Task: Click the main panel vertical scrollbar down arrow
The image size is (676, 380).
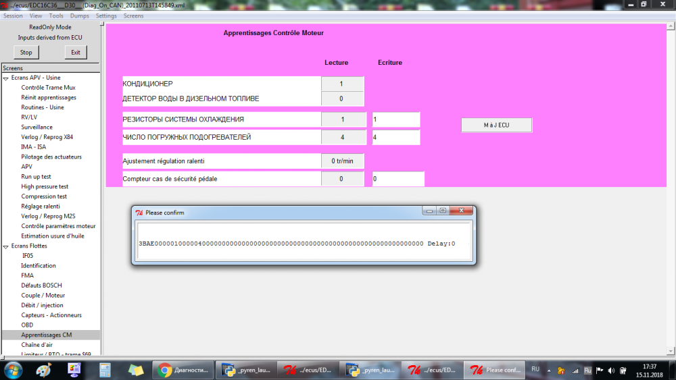Action: tap(671, 352)
